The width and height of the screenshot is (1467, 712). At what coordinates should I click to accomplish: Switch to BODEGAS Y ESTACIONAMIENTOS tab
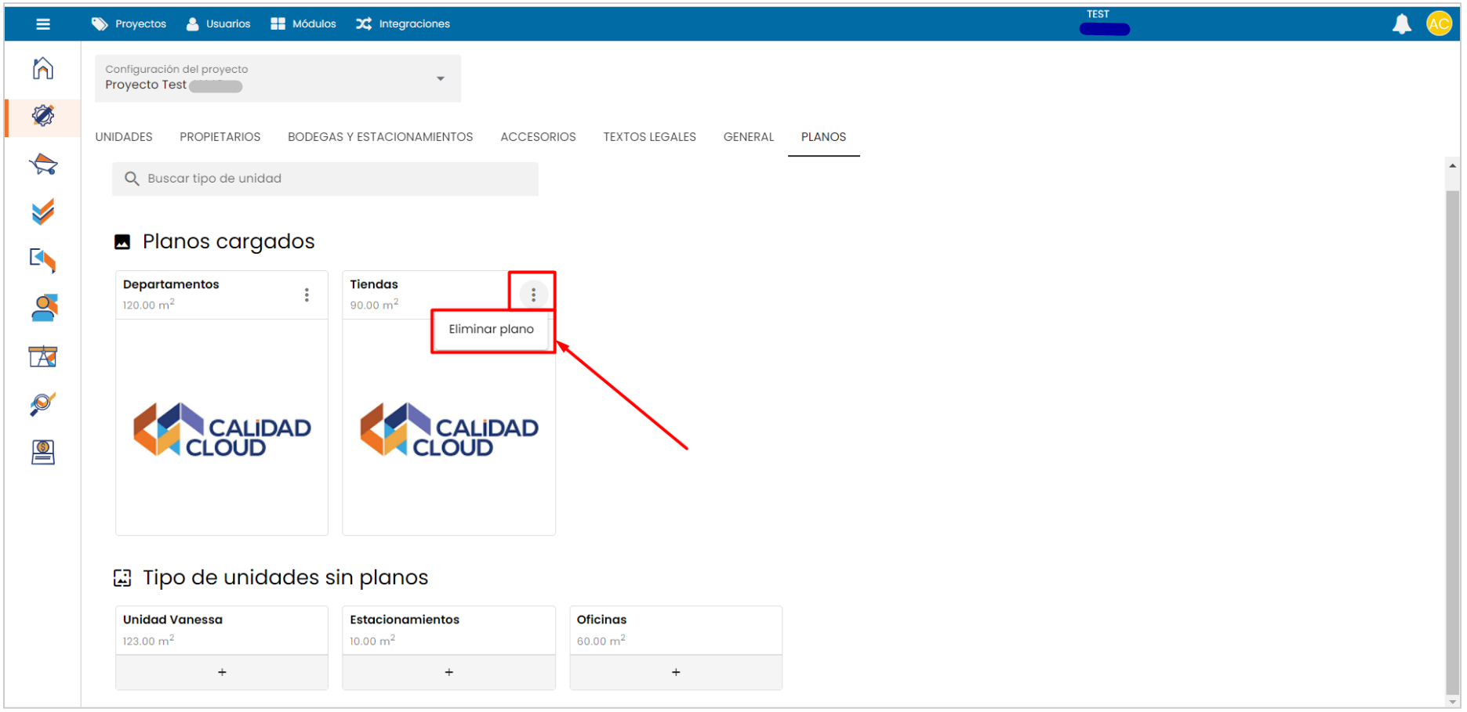(380, 137)
